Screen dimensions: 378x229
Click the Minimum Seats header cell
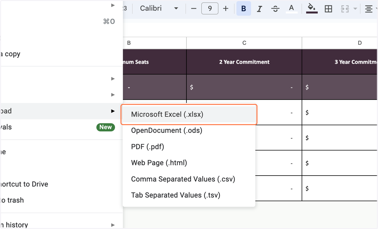point(155,62)
